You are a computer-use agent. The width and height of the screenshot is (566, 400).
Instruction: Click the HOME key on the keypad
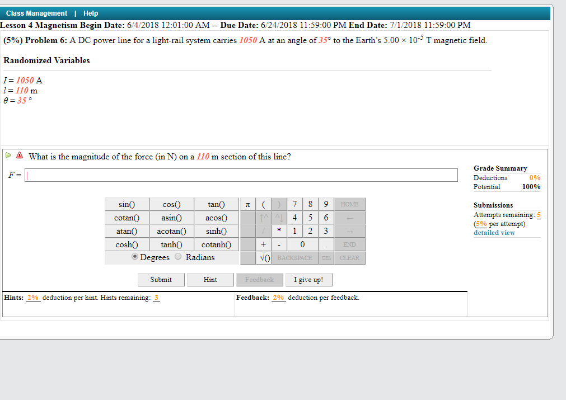(349, 204)
